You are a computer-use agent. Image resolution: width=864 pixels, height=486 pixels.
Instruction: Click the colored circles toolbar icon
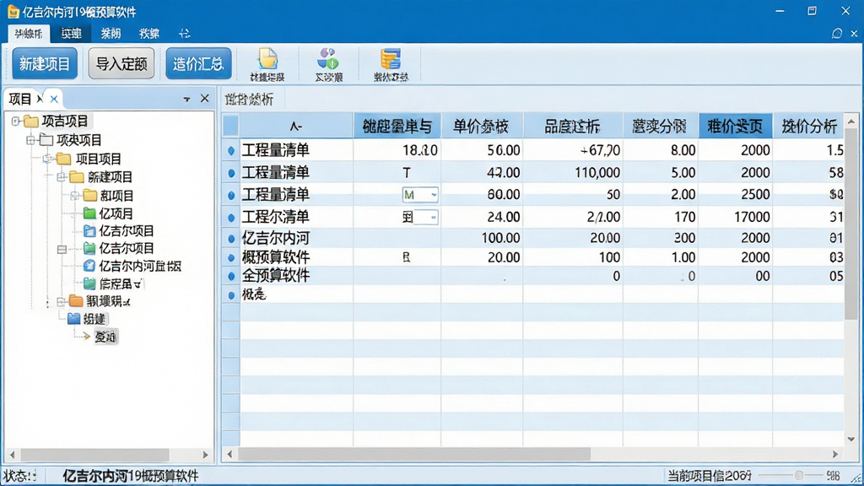click(x=328, y=59)
